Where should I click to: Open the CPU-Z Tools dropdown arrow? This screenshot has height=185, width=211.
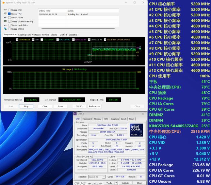tap(116, 183)
